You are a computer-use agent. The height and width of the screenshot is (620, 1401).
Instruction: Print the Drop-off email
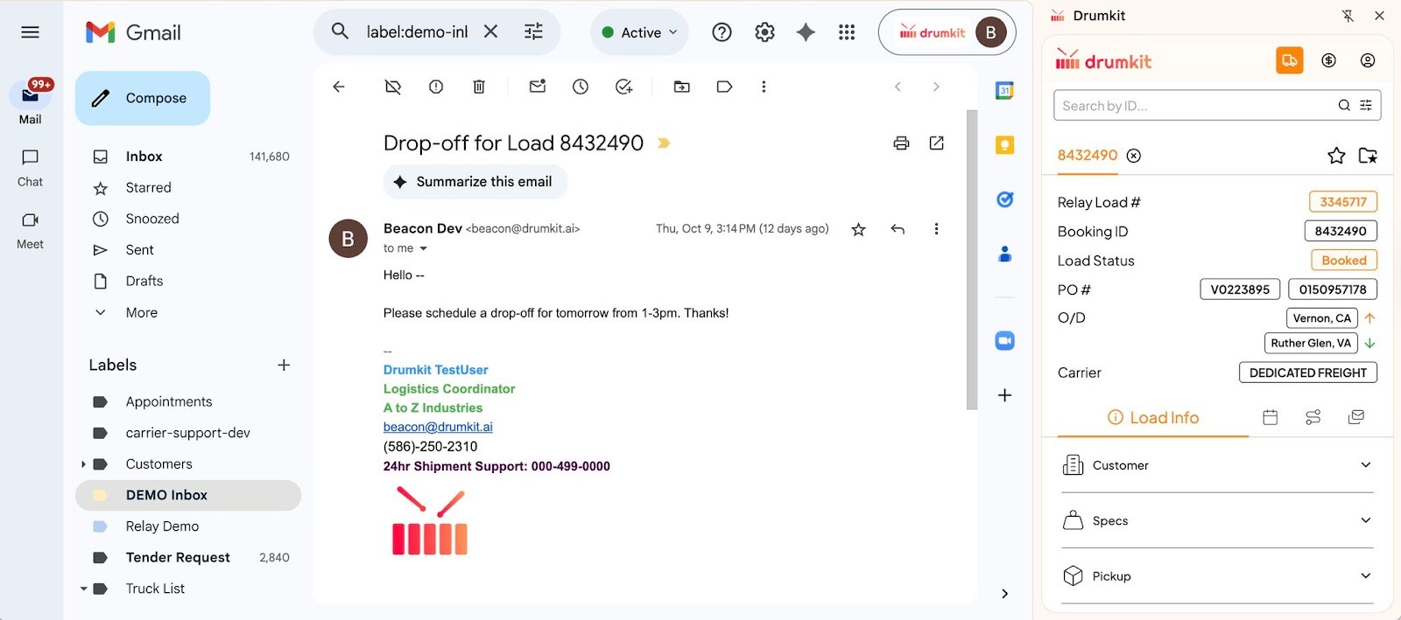point(901,143)
